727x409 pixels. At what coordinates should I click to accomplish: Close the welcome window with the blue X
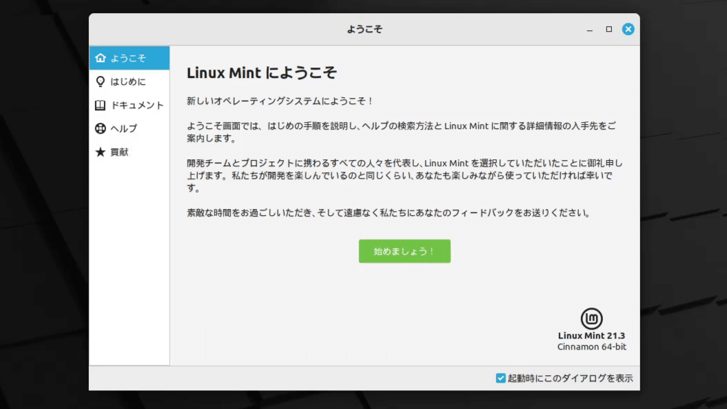tap(628, 29)
